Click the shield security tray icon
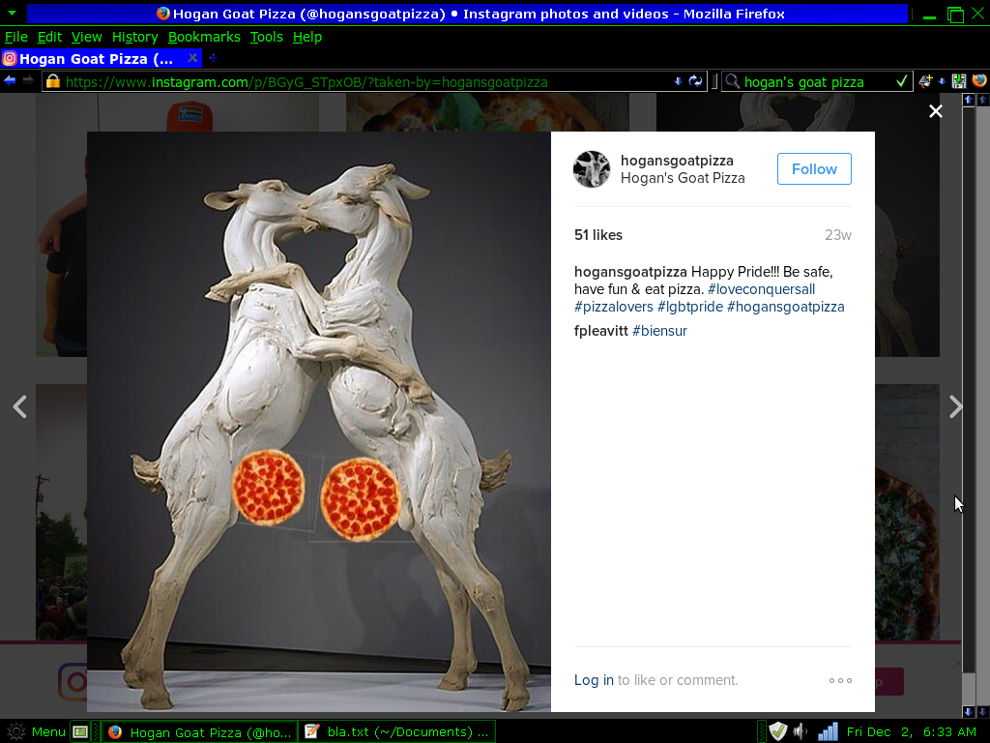990x743 pixels. click(778, 731)
